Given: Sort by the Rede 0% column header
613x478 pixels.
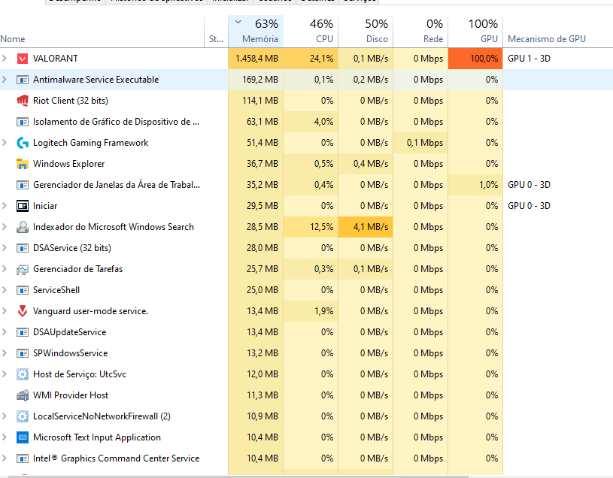Looking at the screenshot, I should pyautogui.click(x=420, y=32).
